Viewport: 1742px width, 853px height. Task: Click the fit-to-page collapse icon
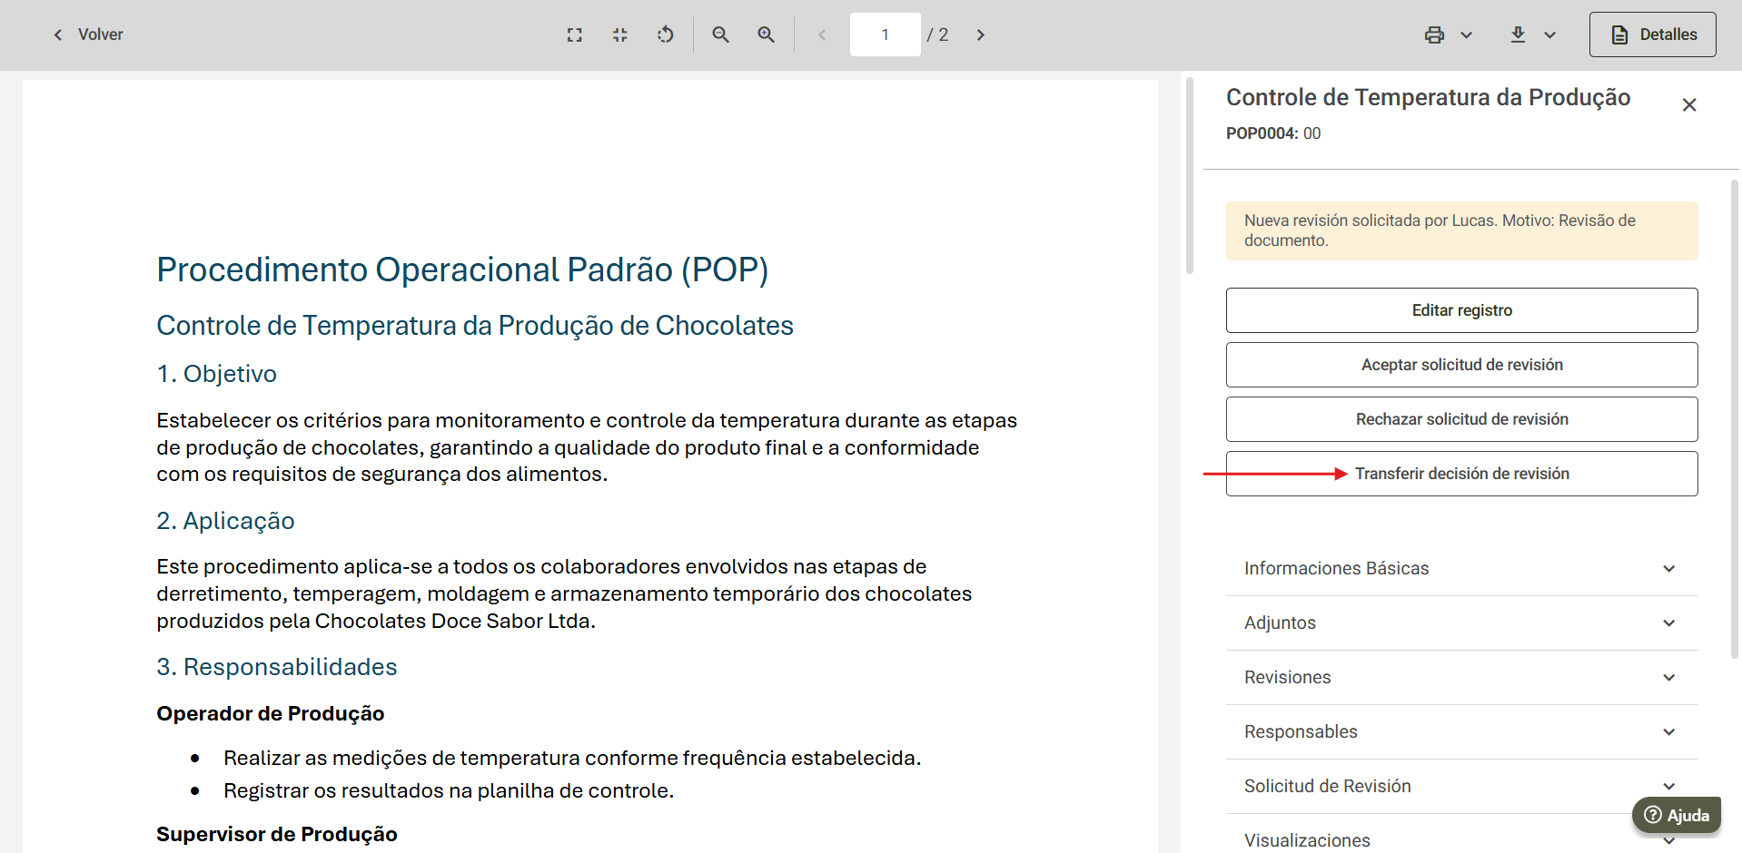pyautogui.click(x=620, y=34)
